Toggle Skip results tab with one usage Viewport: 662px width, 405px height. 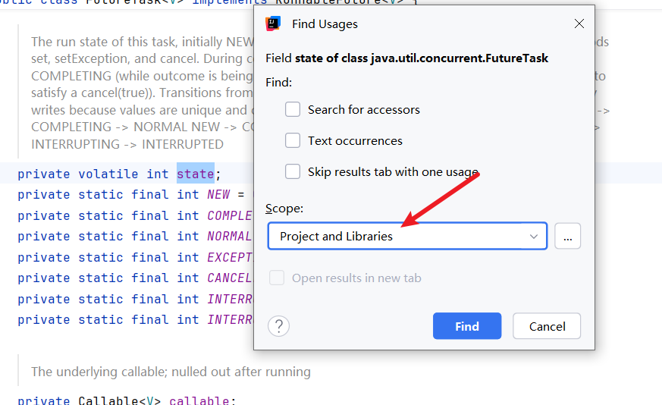tap(293, 171)
